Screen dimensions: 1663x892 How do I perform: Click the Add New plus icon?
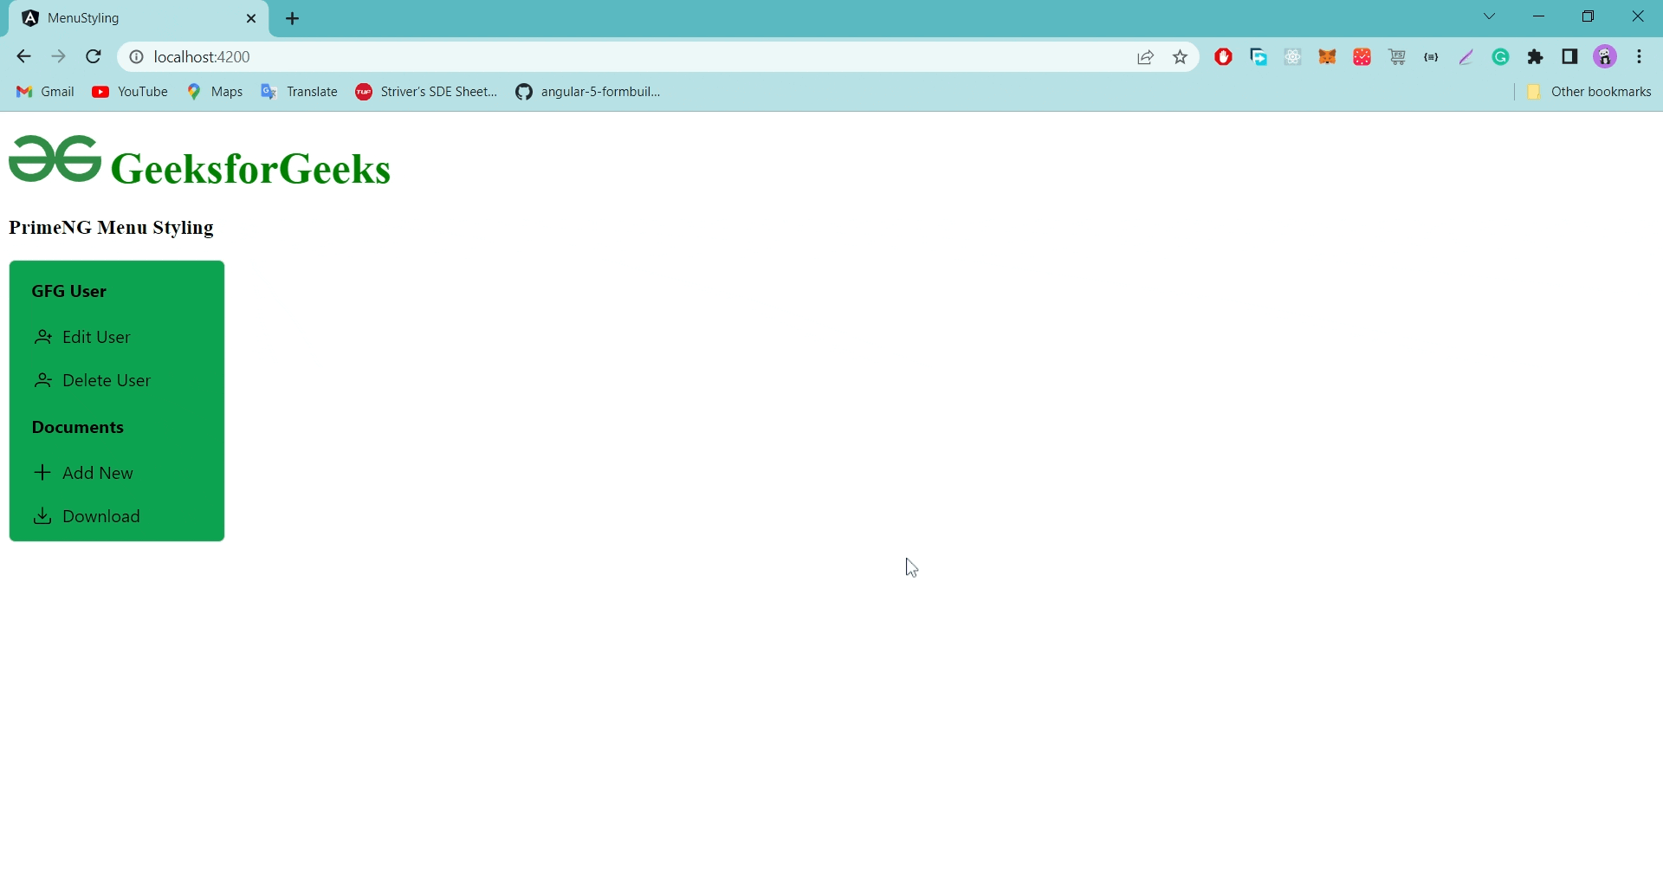coord(42,472)
